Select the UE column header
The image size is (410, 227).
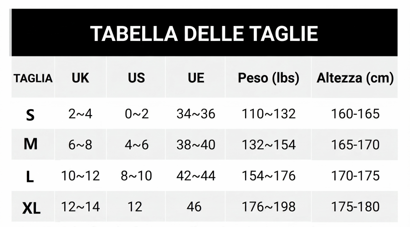196,78
